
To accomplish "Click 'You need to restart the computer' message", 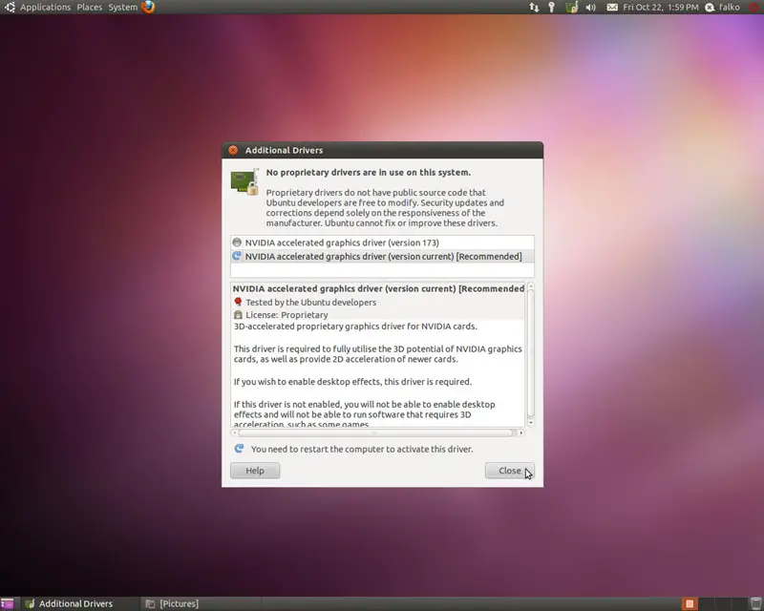I will click(x=362, y=450).
